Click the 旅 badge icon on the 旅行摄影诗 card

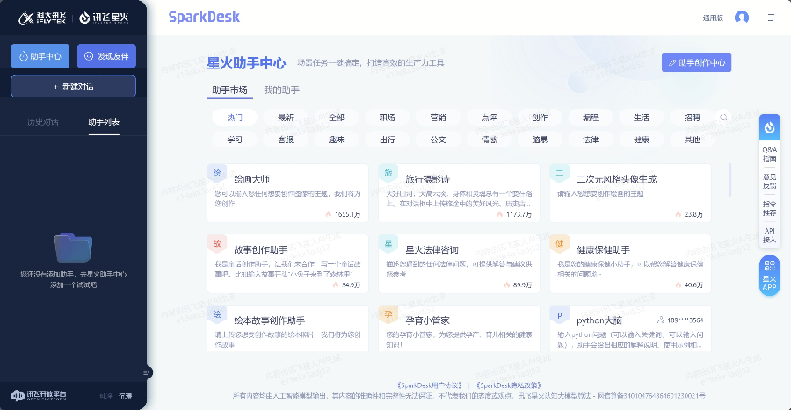pyautogui.click(x=388, y=173)
